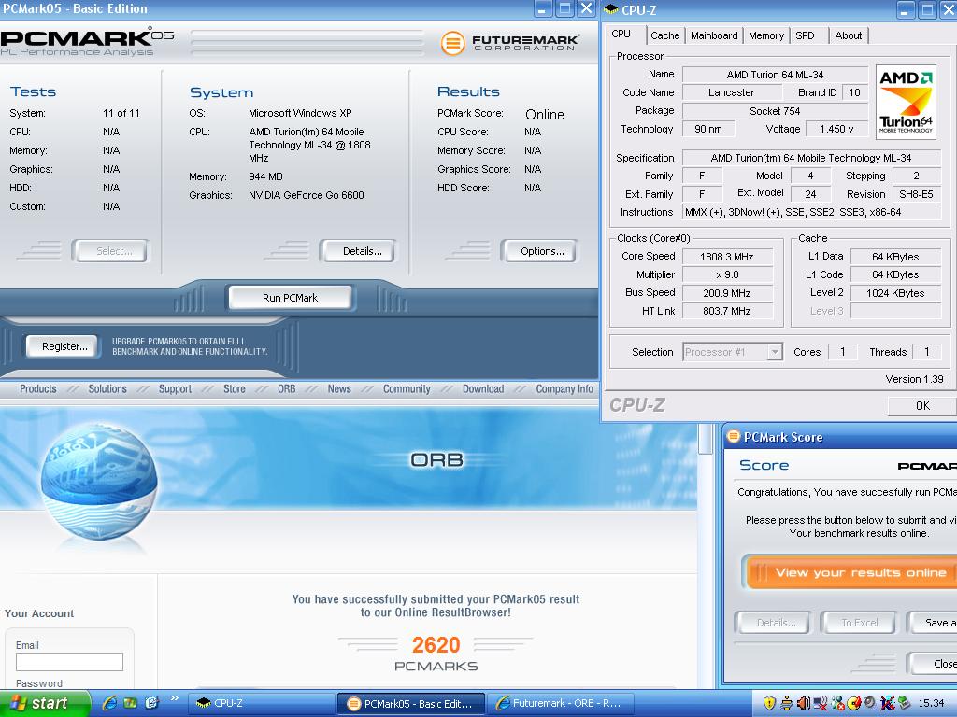The image size is (957, 717).
Task: Click the PCMark Score dialog title icon
Action: pyautogui.click(x=734, y=437)
